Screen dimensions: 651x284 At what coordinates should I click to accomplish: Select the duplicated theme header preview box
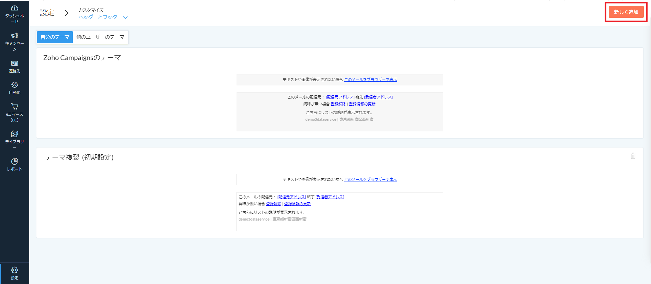340,179
